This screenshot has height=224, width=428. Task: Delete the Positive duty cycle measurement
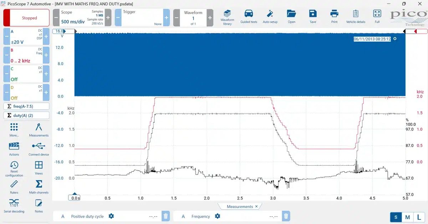pyautogui.click(x=165, y=216)
